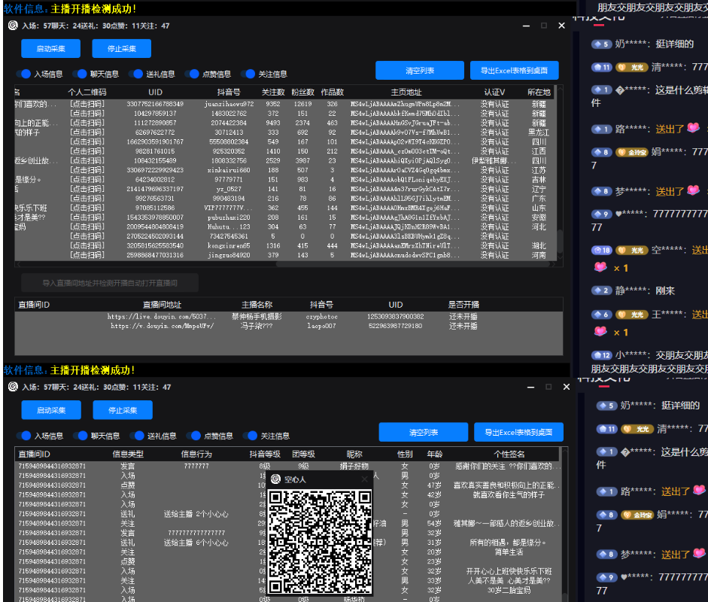Toggle 点赞信息 switch in the lower window
The image size is (708, 602).
(x=193, y=436)
